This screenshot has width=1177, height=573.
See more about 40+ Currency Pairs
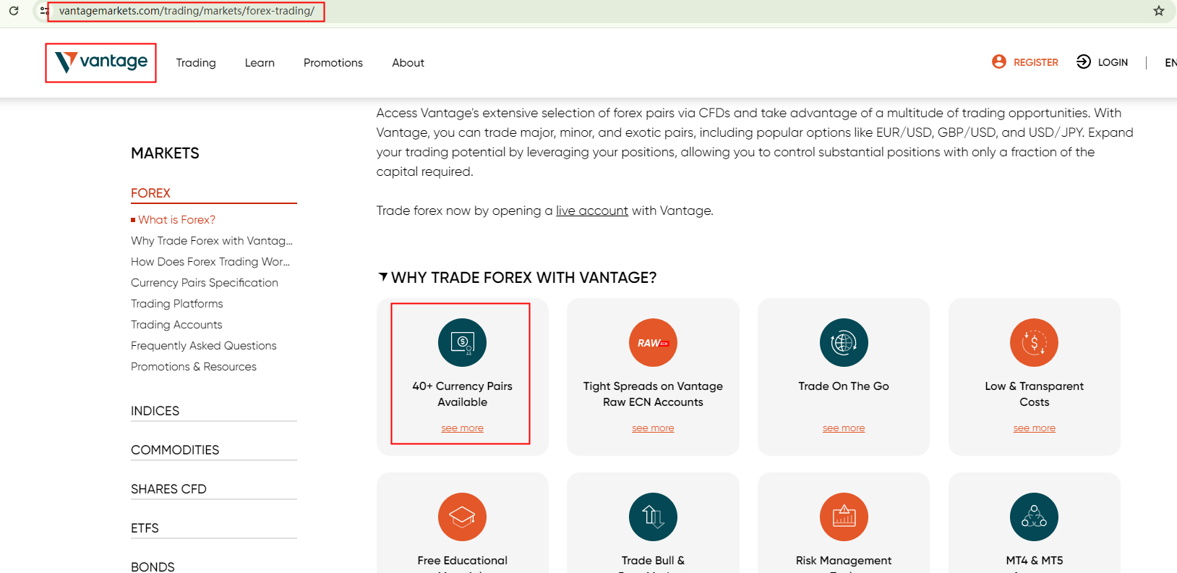point(463,428)
